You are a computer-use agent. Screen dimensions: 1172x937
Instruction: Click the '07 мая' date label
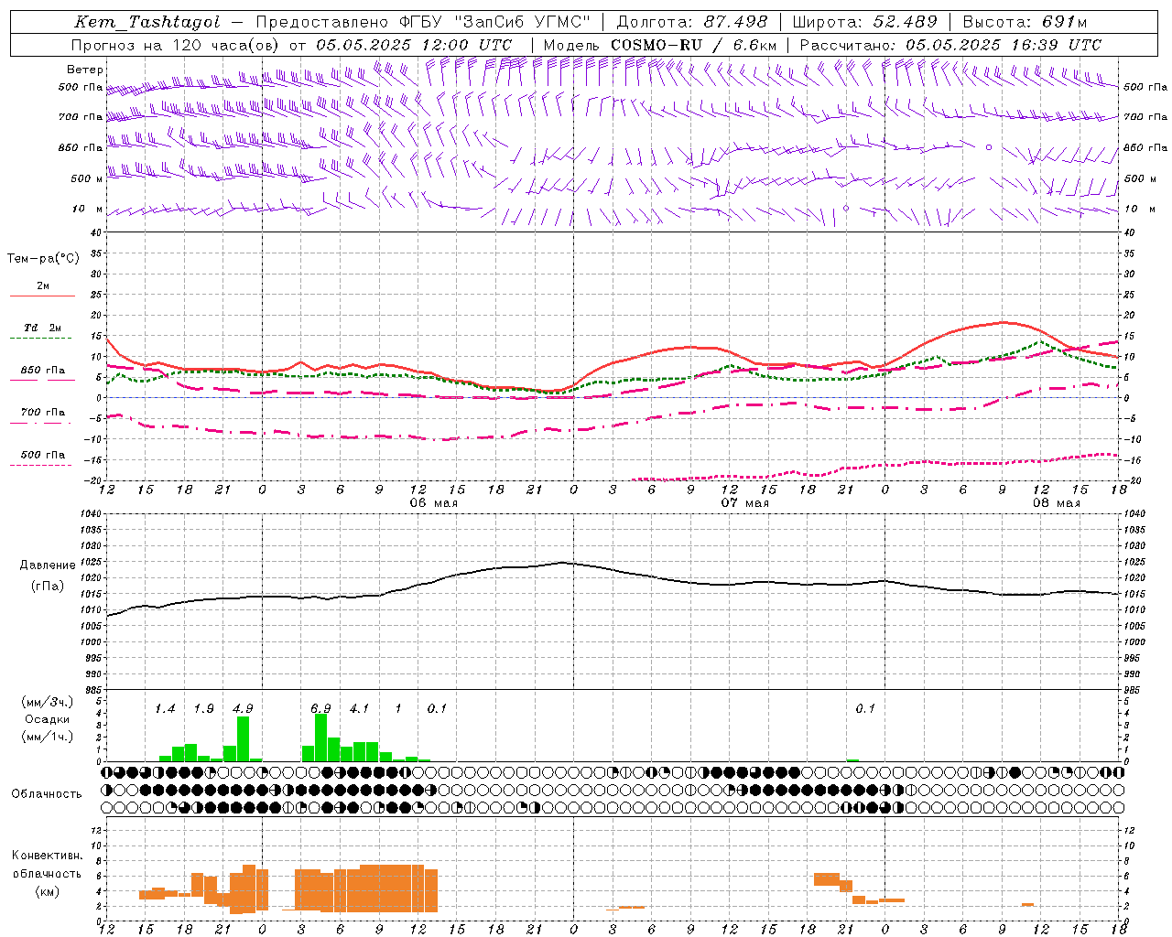(x=745, y=503)
